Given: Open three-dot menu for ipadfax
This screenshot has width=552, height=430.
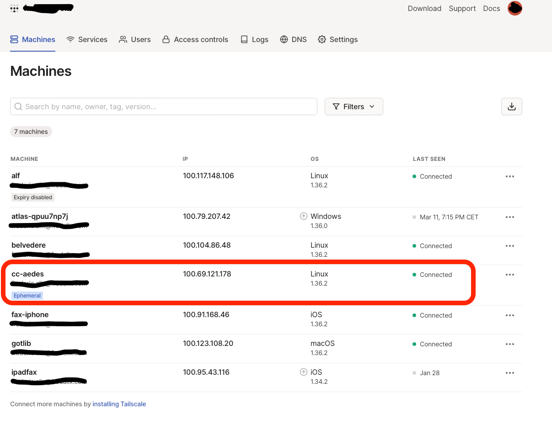Looking at the screenshot, I should (510, 373).
